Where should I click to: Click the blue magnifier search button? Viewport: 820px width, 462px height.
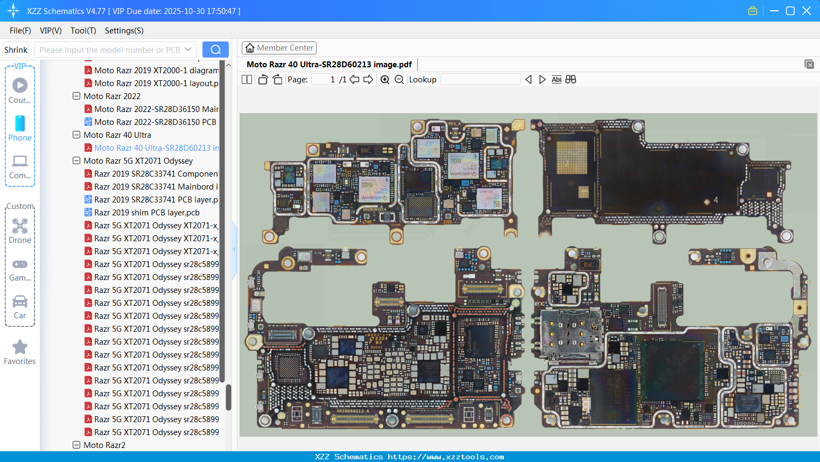[x=215, y=50]
